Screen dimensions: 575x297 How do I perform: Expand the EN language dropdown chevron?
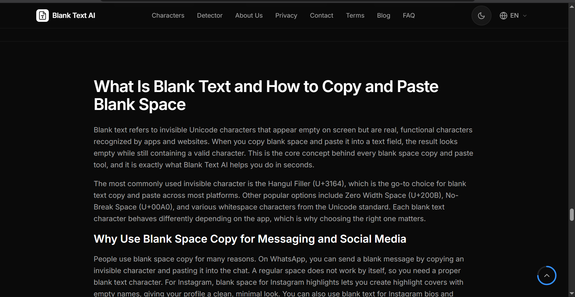pyautogui.click(x=525, y=16)
